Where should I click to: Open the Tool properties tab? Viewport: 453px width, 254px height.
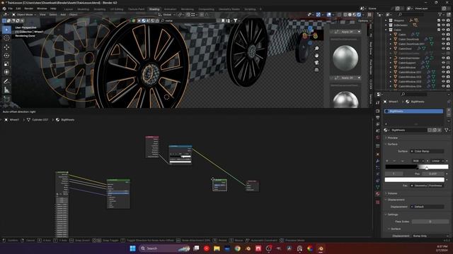pyautogui.click(x=377, y=103)
